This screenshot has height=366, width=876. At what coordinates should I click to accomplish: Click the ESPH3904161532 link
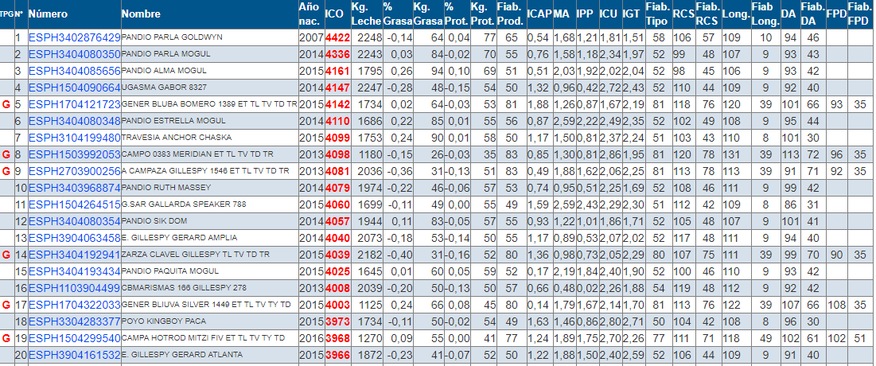point(74,355)
